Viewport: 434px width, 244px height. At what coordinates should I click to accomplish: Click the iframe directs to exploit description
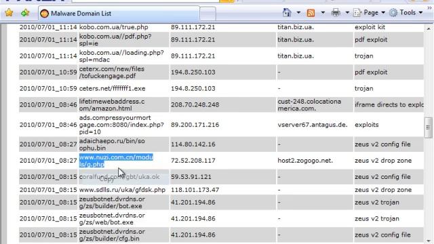tap(389, 105)
